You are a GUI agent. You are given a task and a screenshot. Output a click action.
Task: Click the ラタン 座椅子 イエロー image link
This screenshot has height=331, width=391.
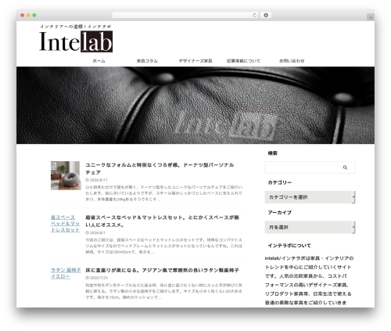pyautogui.click(x=66, y=273)
